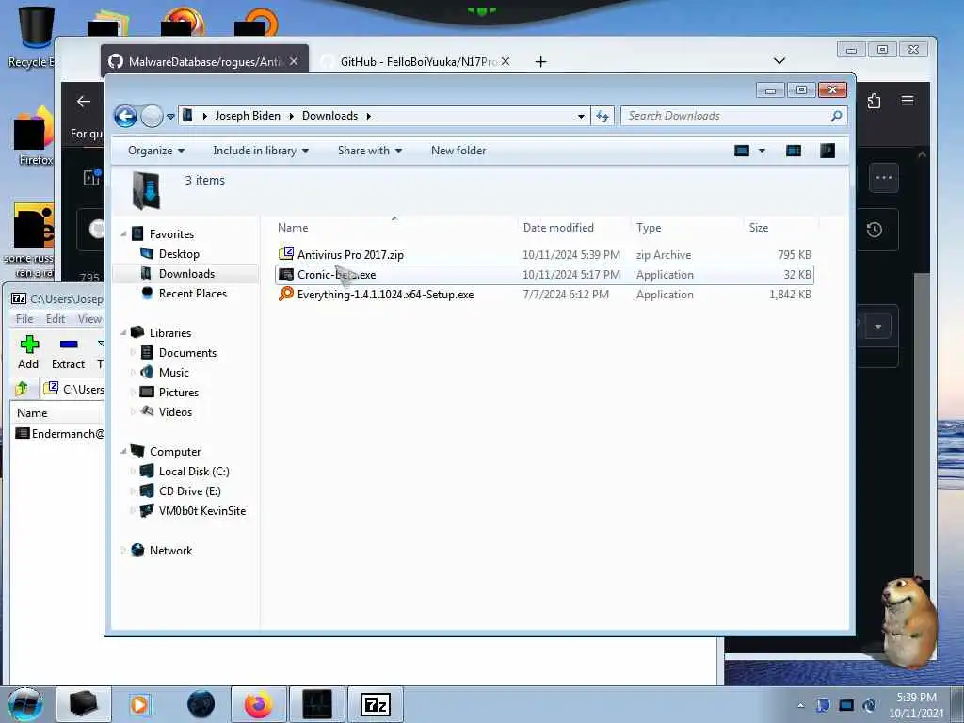Open the address bar previous locations dropdown
Image resolution: width=964 pixels, height=723 pixels.
581,116
